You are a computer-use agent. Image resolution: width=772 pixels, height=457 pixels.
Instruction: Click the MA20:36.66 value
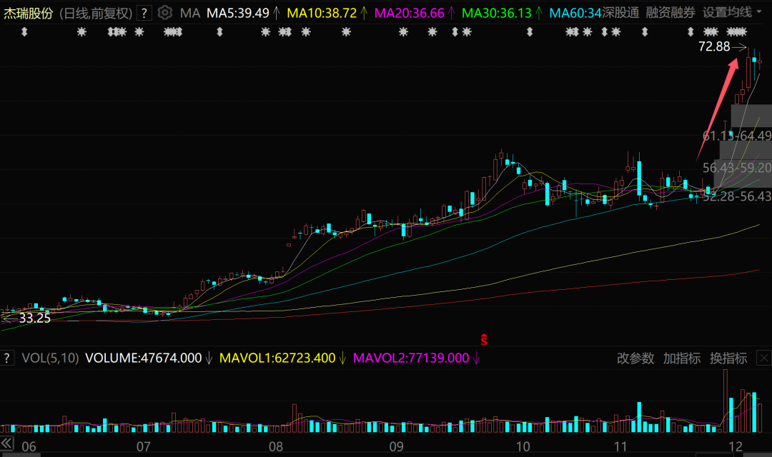click(409, 13)
